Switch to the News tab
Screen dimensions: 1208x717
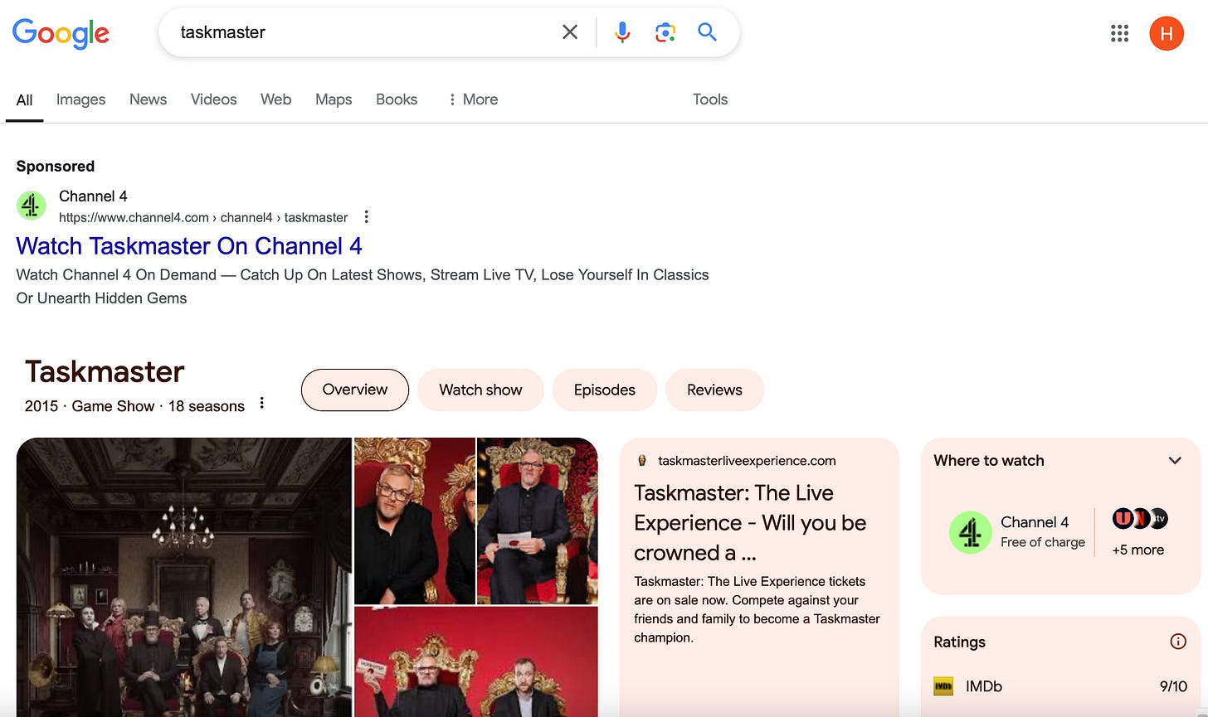(x=148, y=99)
